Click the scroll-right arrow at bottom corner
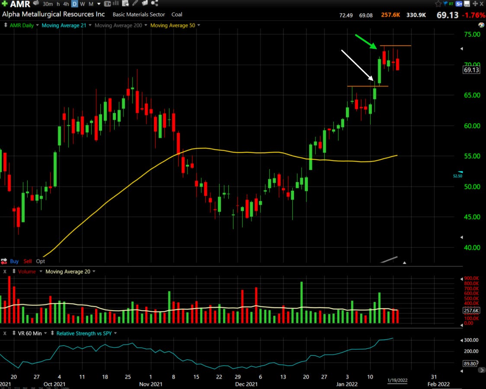Viewport: 486px width, 389px height. 482,370
